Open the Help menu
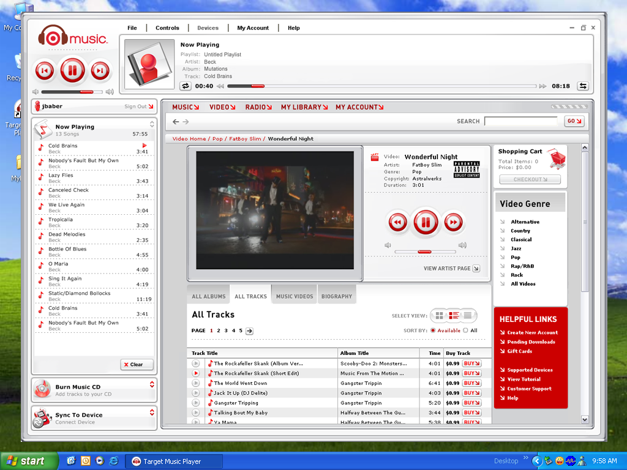Screen dimensions: 627x470 293,28
